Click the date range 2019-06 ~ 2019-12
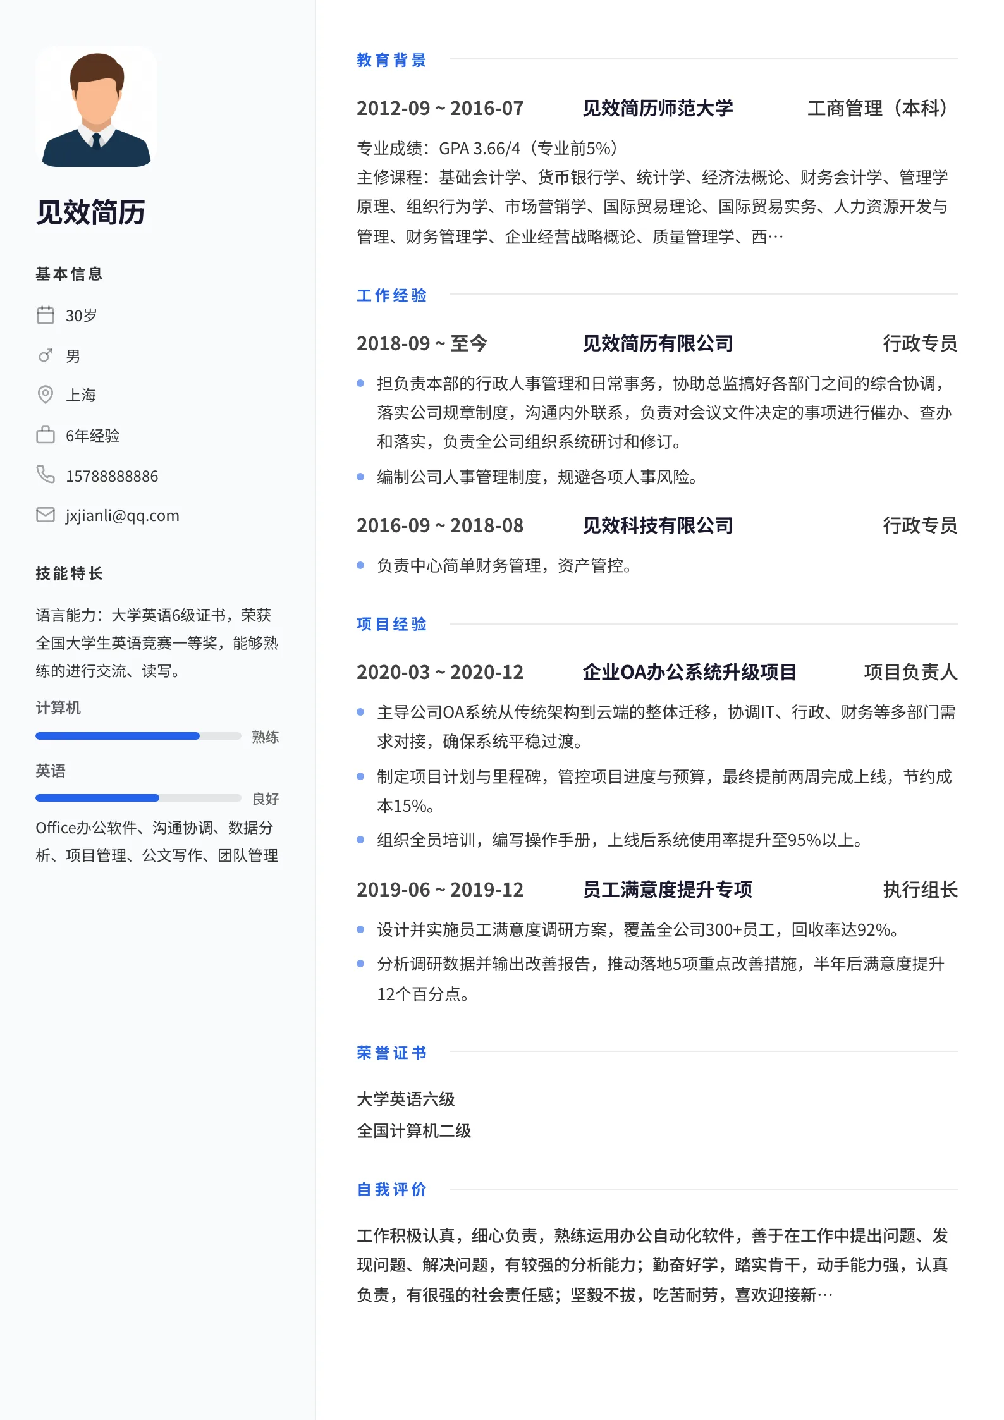 click(440, 890)
